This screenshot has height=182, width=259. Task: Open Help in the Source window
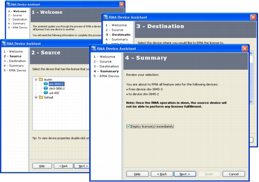tap(42, 166)
